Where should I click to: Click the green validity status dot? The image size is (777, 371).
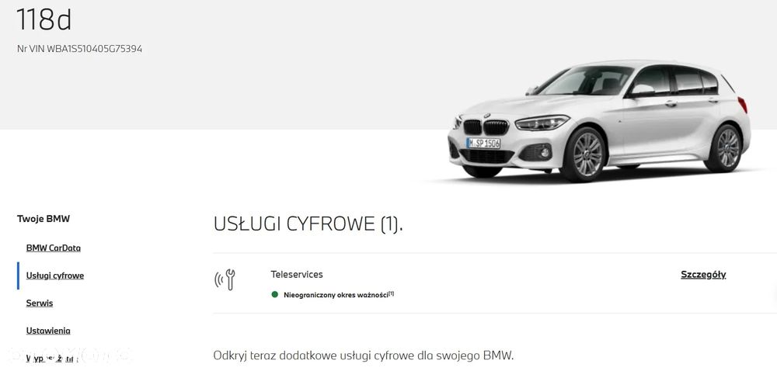tap(274, 294)
